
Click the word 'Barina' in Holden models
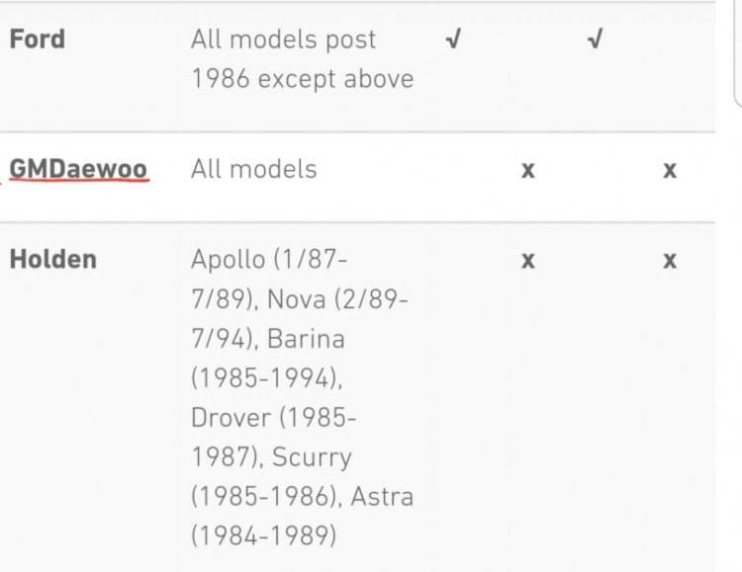306,339
